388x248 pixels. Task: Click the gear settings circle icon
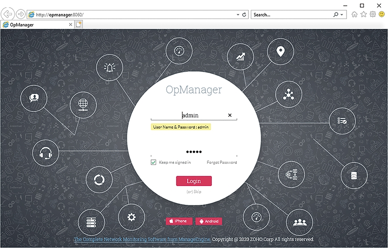click(132, 217)
